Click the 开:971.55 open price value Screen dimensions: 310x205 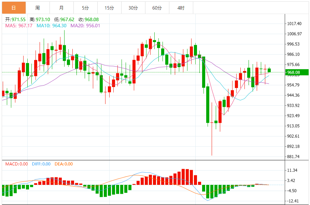tap(15, 19)
